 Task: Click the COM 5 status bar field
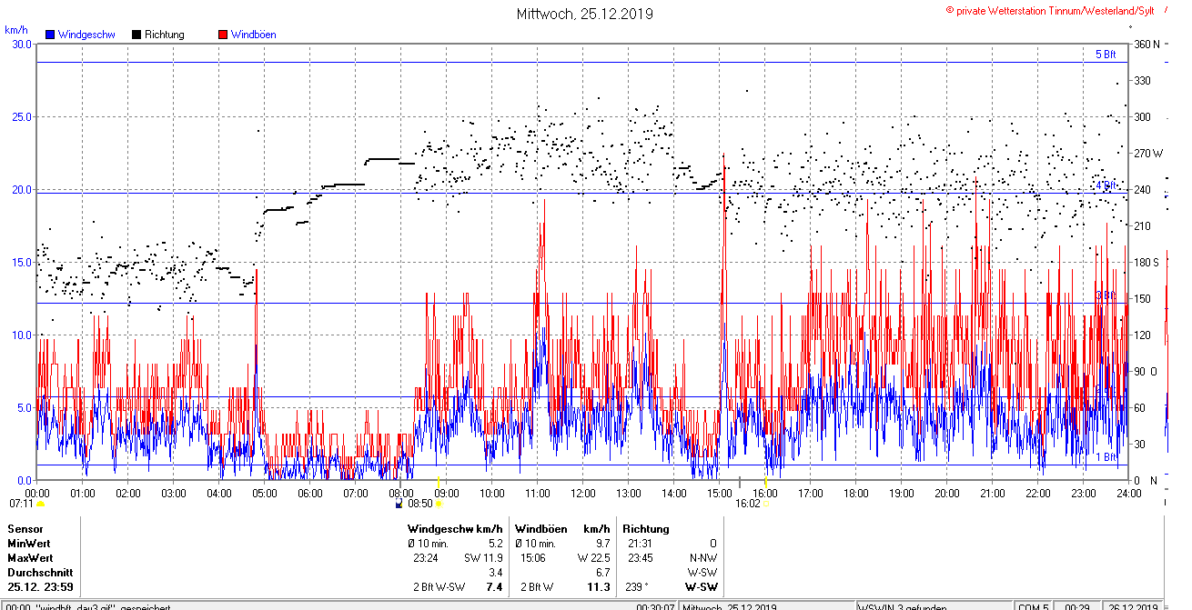click(1034, 606)
